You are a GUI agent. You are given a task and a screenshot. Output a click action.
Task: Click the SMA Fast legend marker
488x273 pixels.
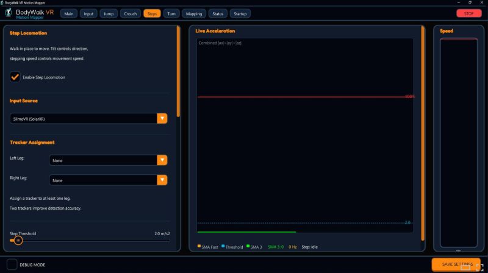[x=199, y=246]
